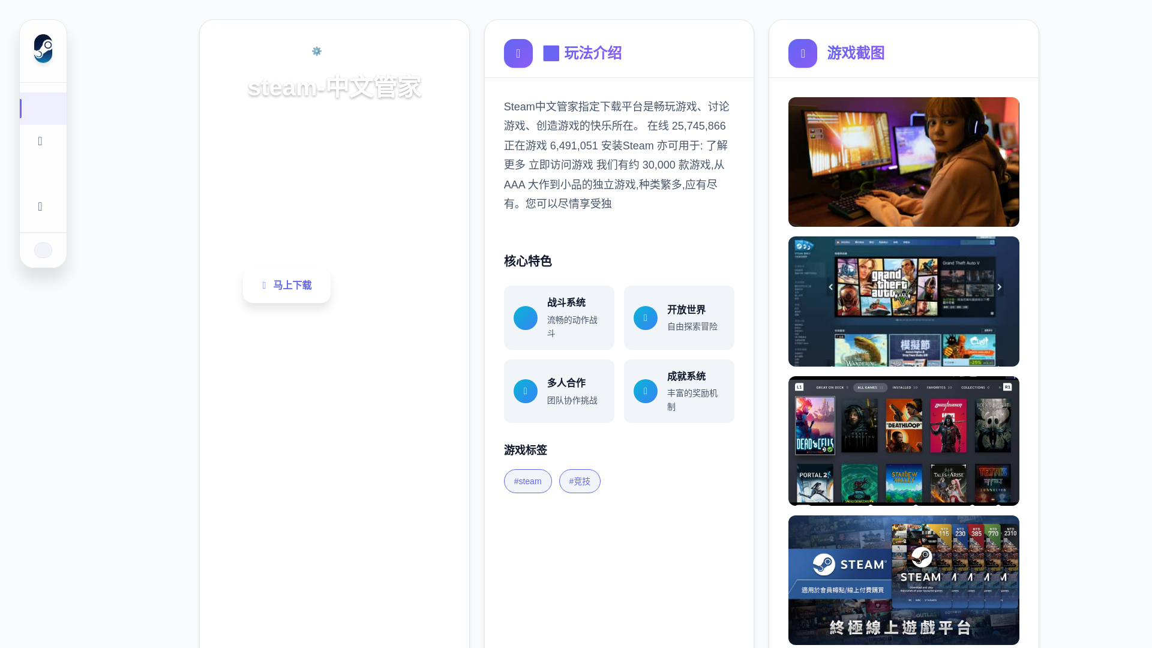
Task: Click the small gear icon above the title
Action: [x=317, y=52]
